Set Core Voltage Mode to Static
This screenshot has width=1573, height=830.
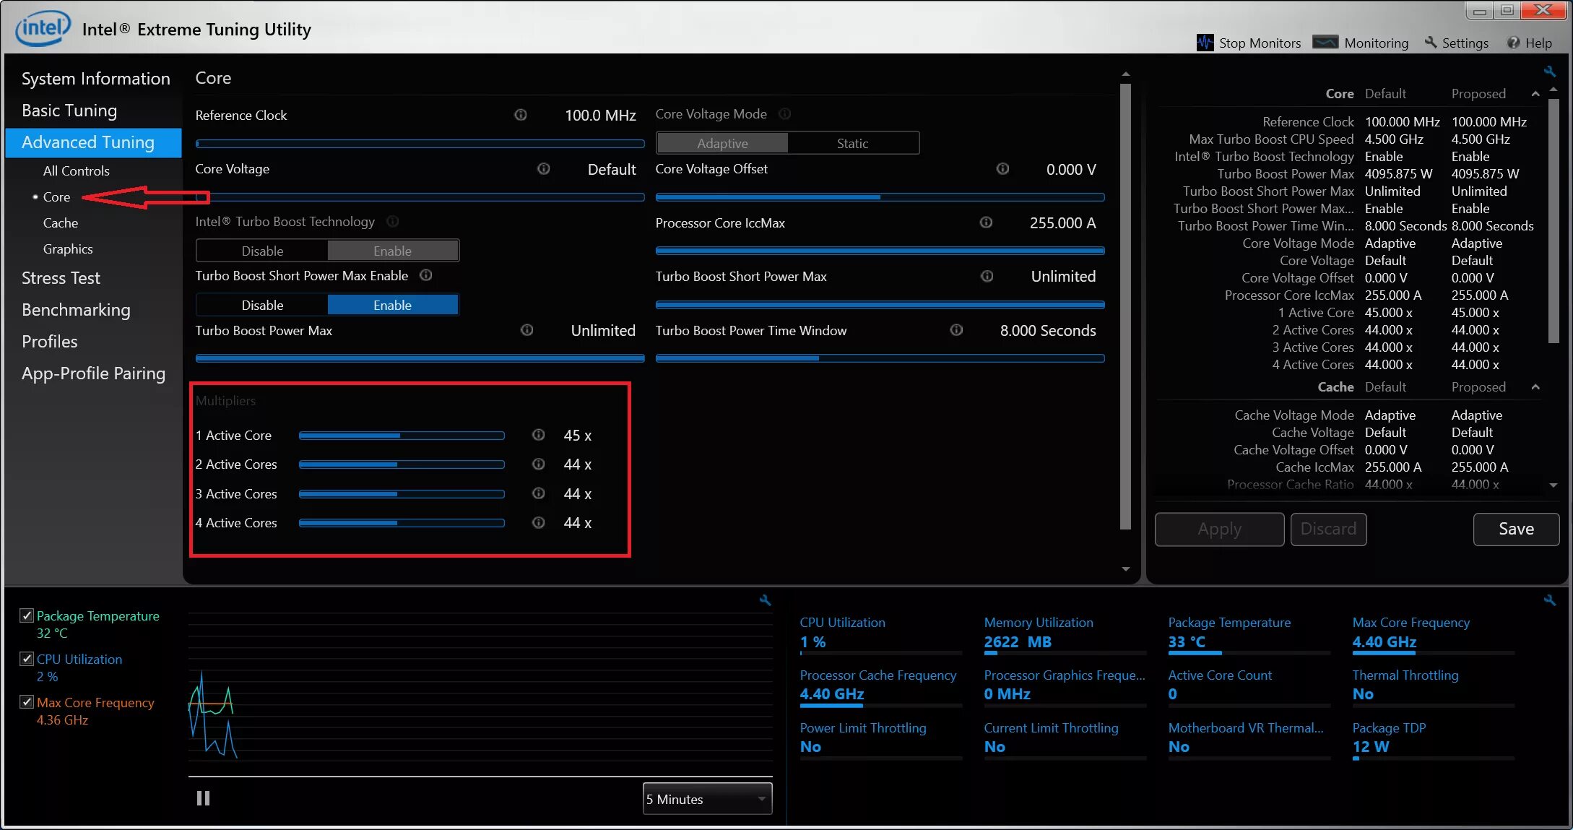point(852,143)
